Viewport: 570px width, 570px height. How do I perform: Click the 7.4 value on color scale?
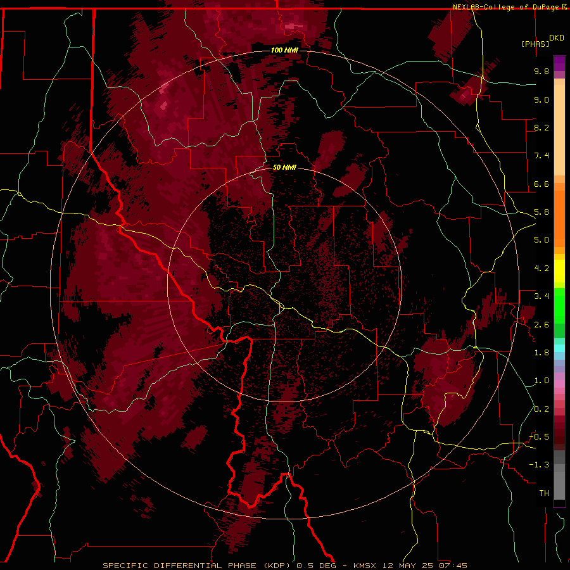click(541, 156)
